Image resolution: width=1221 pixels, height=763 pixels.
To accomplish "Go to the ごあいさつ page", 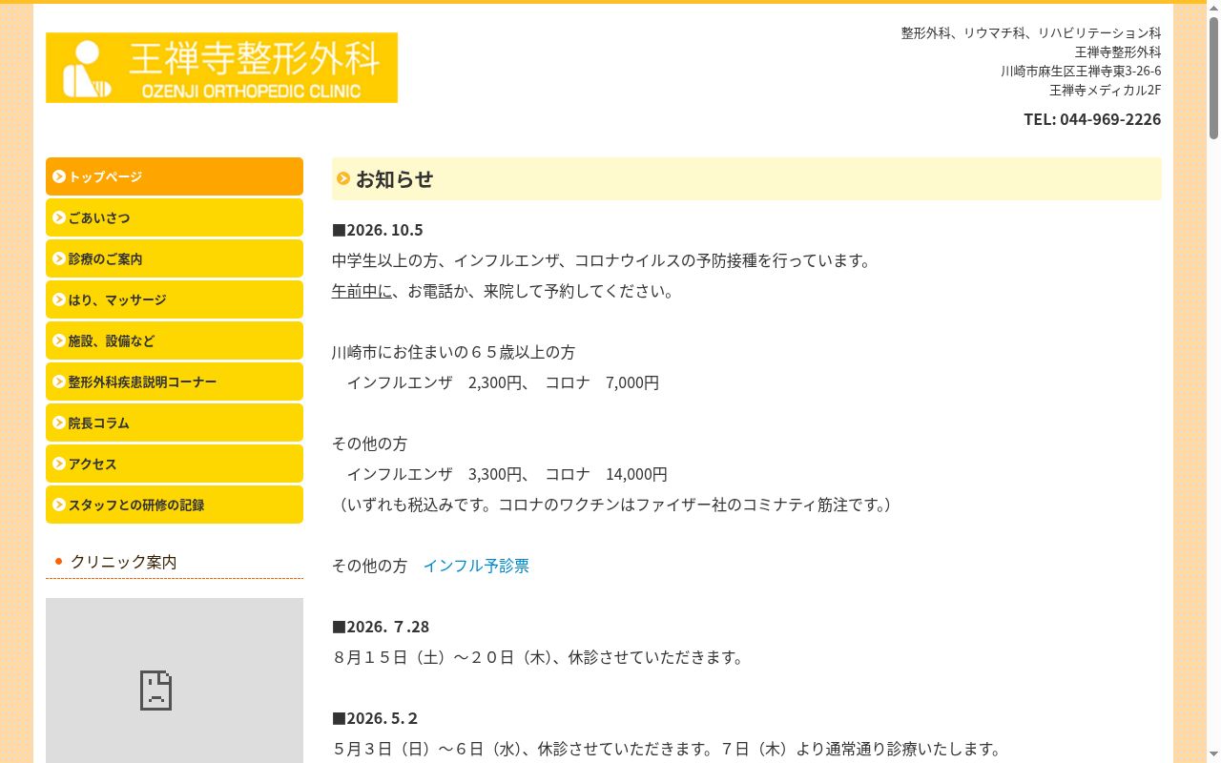I will [x=175, y=217].
